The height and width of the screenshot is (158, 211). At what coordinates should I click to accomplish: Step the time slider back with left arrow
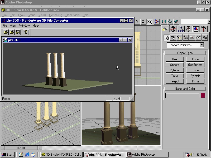(3, 148)
